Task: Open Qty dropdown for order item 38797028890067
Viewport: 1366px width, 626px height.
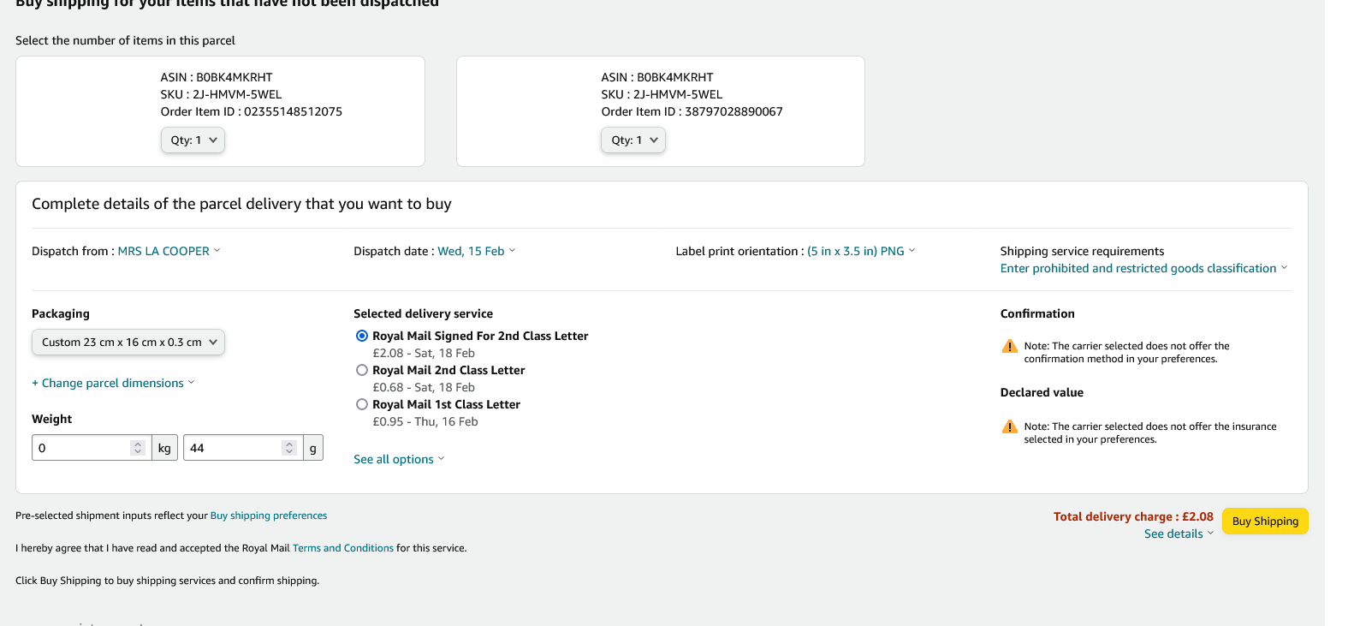Action: [x=633, y=140]
